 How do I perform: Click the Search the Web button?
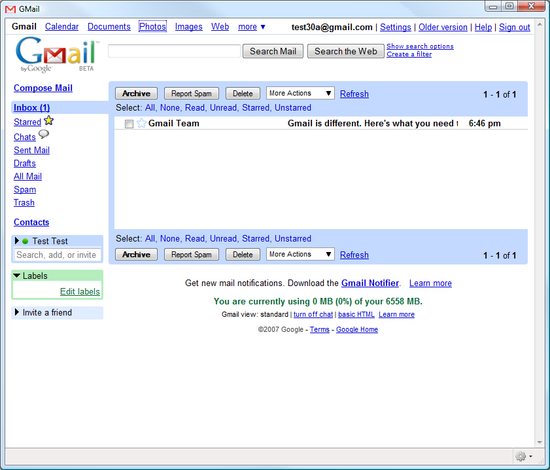(x=346, y=51)
